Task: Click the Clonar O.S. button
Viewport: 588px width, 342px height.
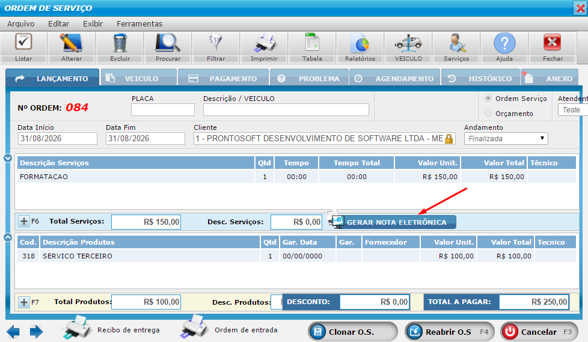Action: point(353,332)
